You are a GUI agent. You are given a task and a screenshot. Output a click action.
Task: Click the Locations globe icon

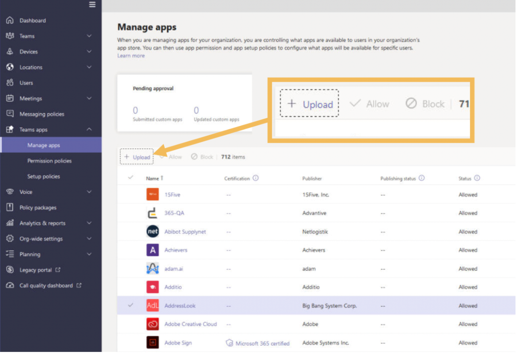(x=10, y=67)
